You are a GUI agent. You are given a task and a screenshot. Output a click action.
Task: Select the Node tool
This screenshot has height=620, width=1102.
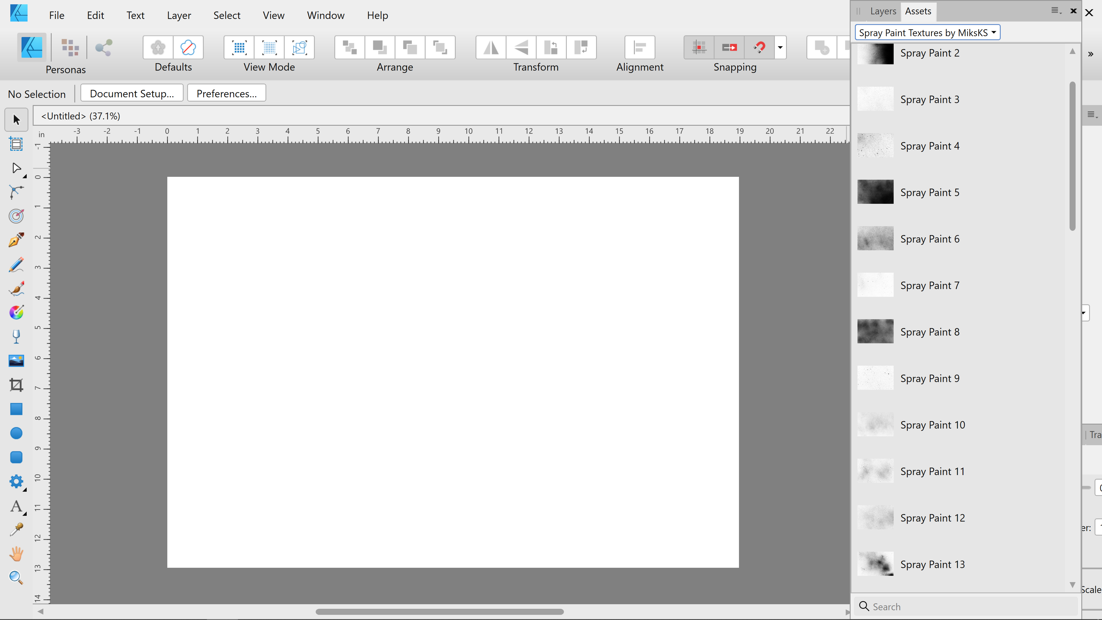pyautogui.click(x=16, y=168)
